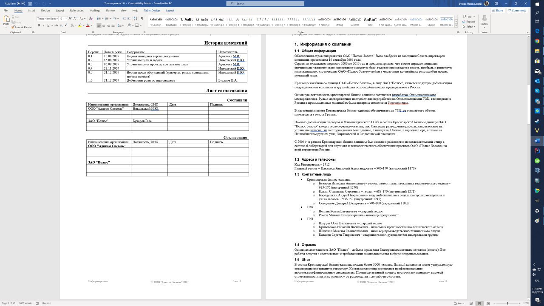Click the Bullets list icon

(x=98, y=19)
